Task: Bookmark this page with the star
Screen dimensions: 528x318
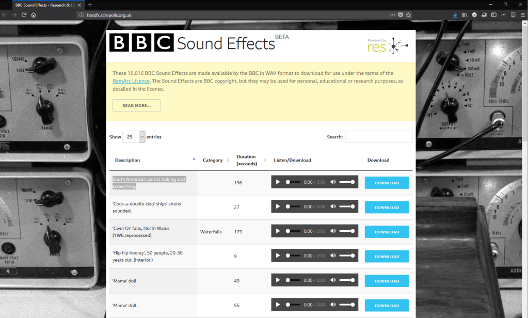Action: pos(408,15)
